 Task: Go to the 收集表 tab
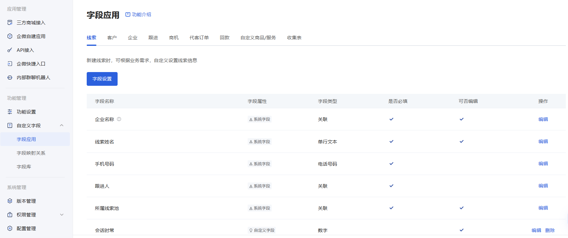click(x=294, y=38)
